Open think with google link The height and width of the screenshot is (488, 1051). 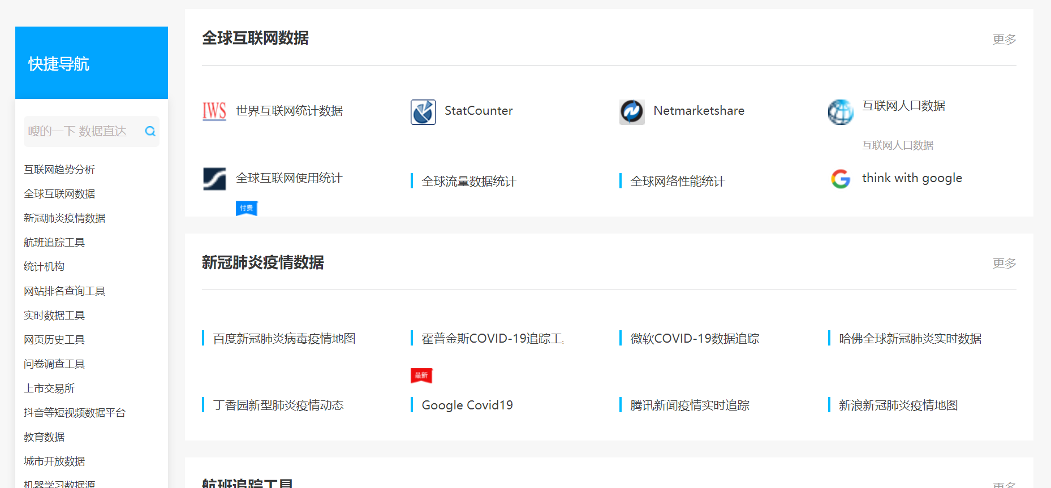click(912, 178)
